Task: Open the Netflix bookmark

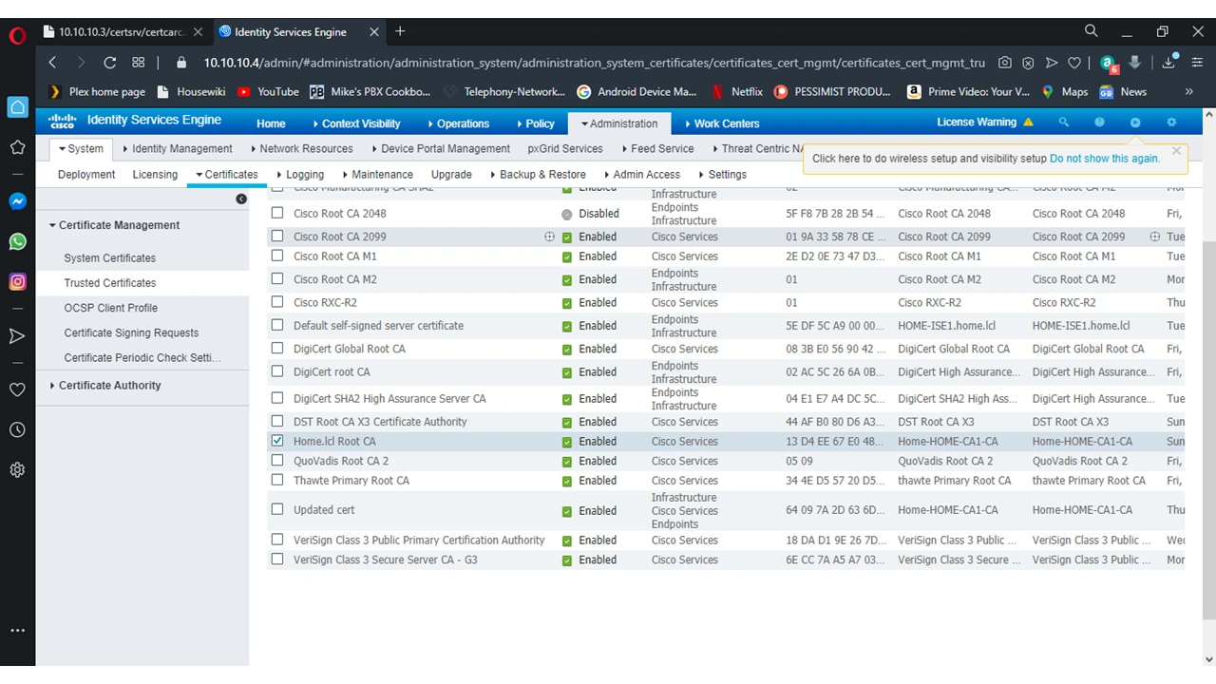Action: coord(737,92)
